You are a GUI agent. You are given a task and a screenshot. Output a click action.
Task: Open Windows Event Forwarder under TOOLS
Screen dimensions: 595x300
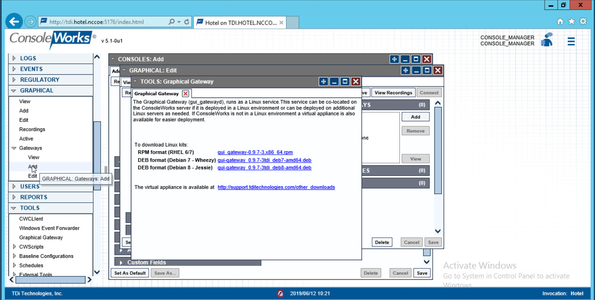[50, 228]
